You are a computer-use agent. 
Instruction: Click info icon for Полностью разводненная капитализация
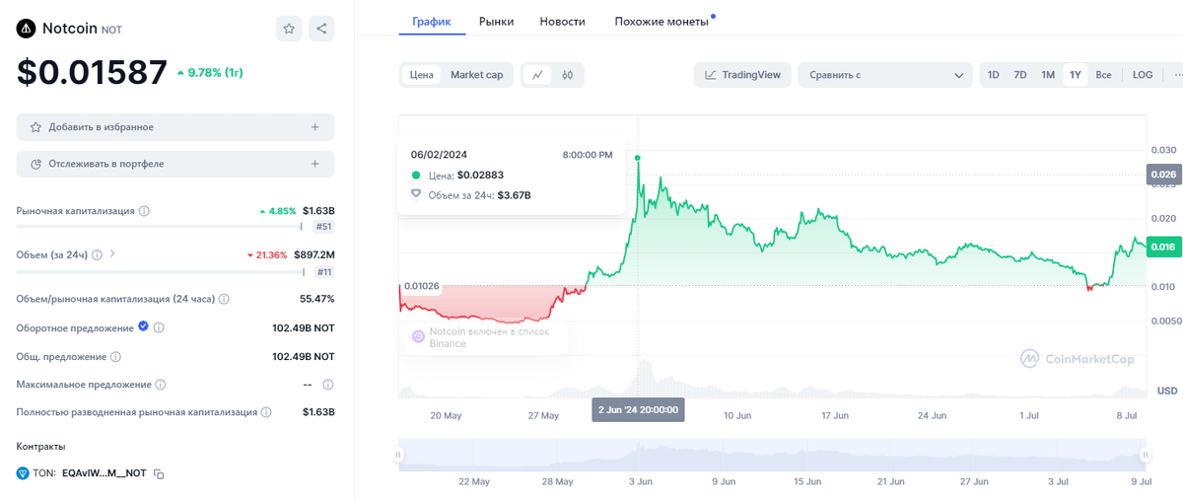click(x=266, y=412)
